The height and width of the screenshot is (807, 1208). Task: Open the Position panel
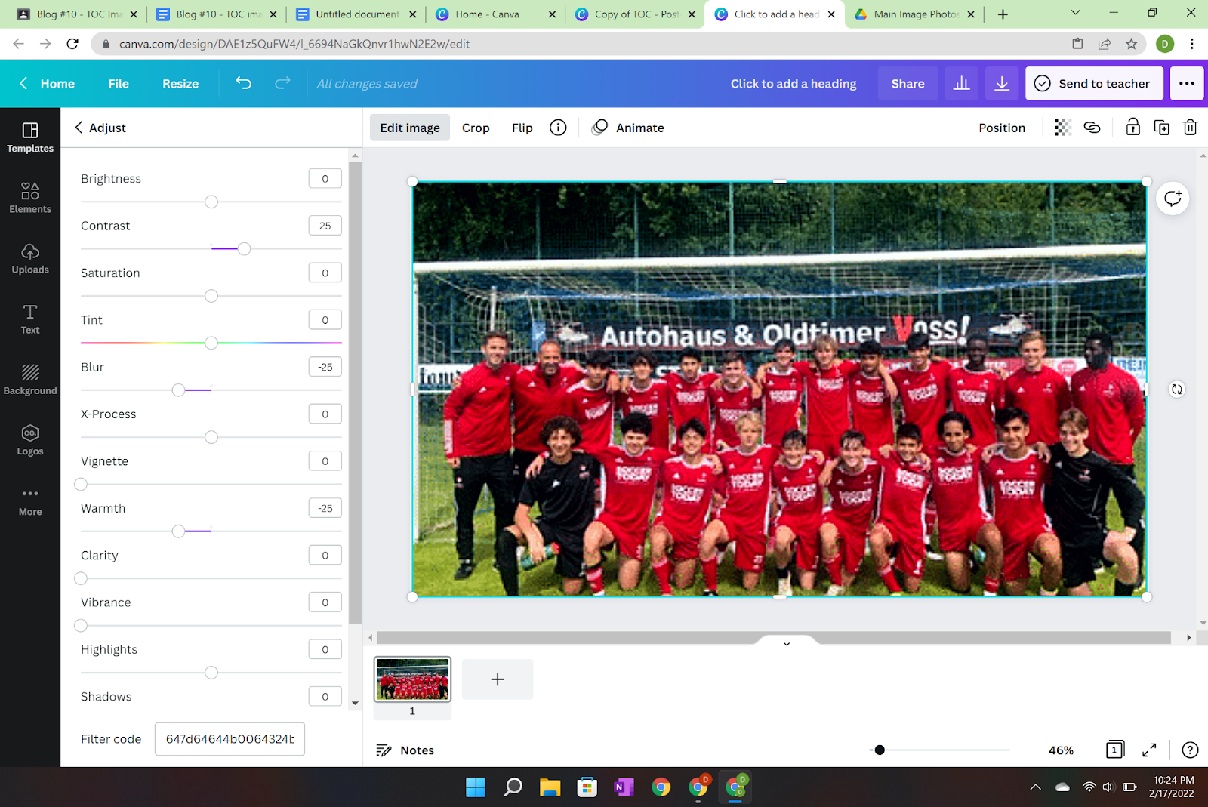[x=1002, y=128]
